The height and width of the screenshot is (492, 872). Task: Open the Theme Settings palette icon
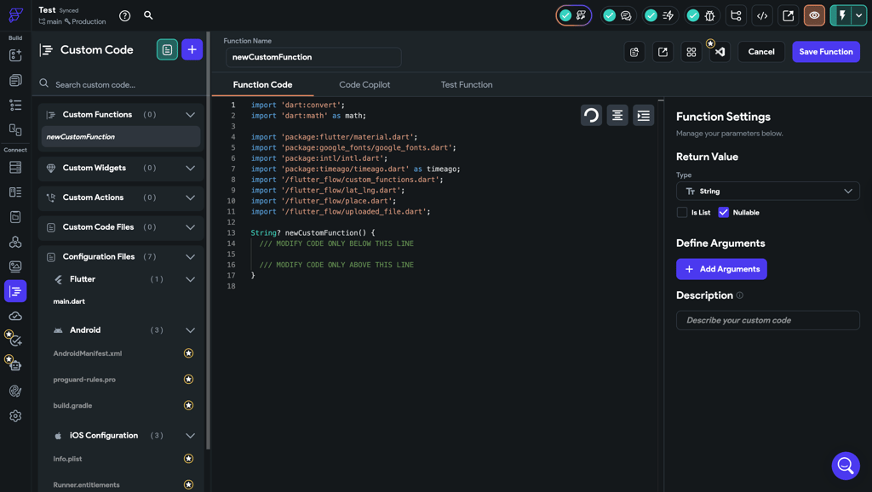15,391
